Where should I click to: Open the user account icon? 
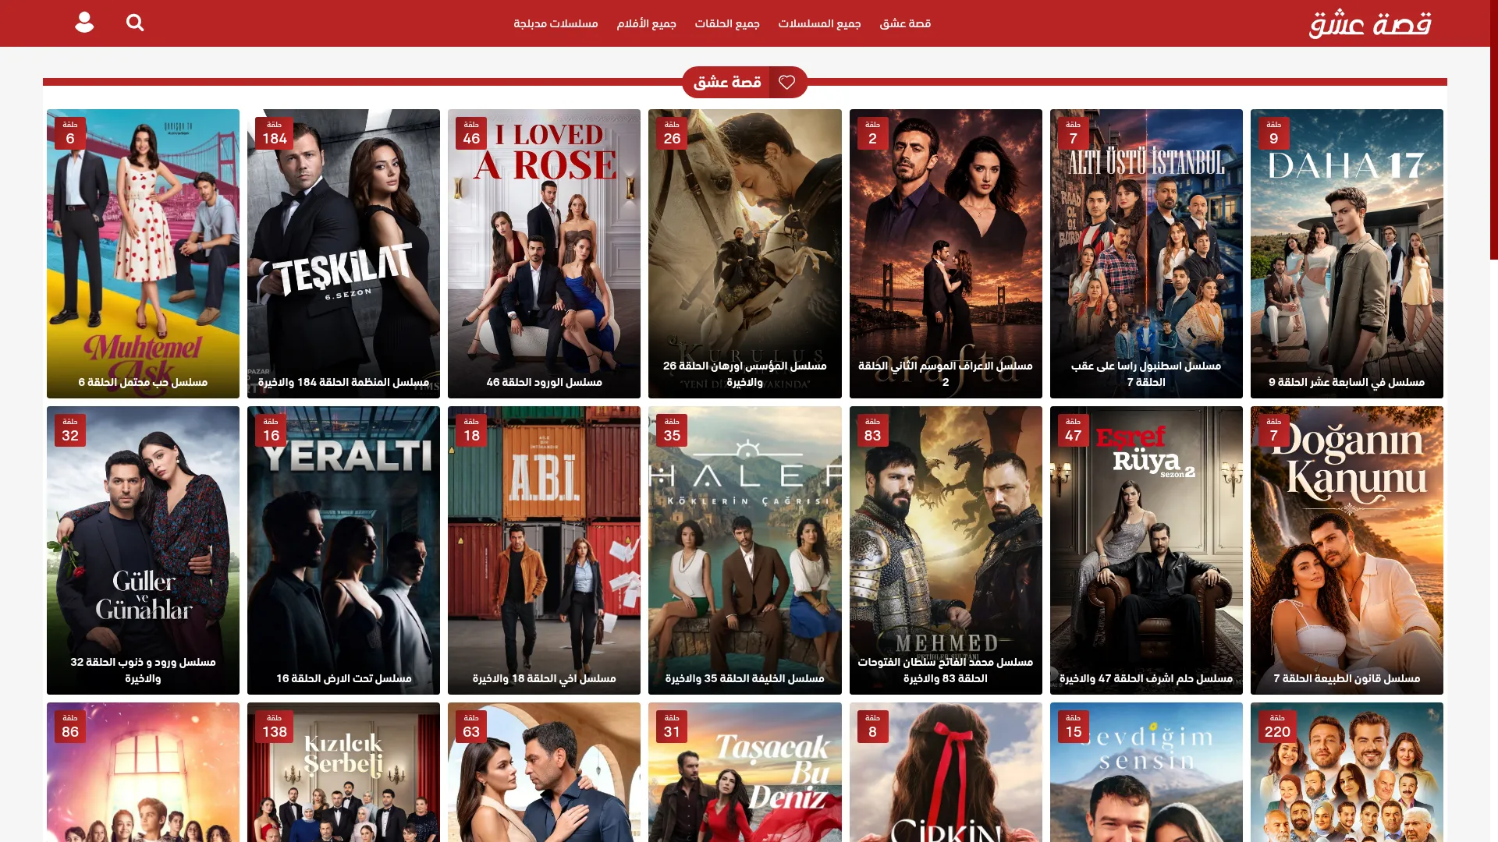[x=84, y=23]
